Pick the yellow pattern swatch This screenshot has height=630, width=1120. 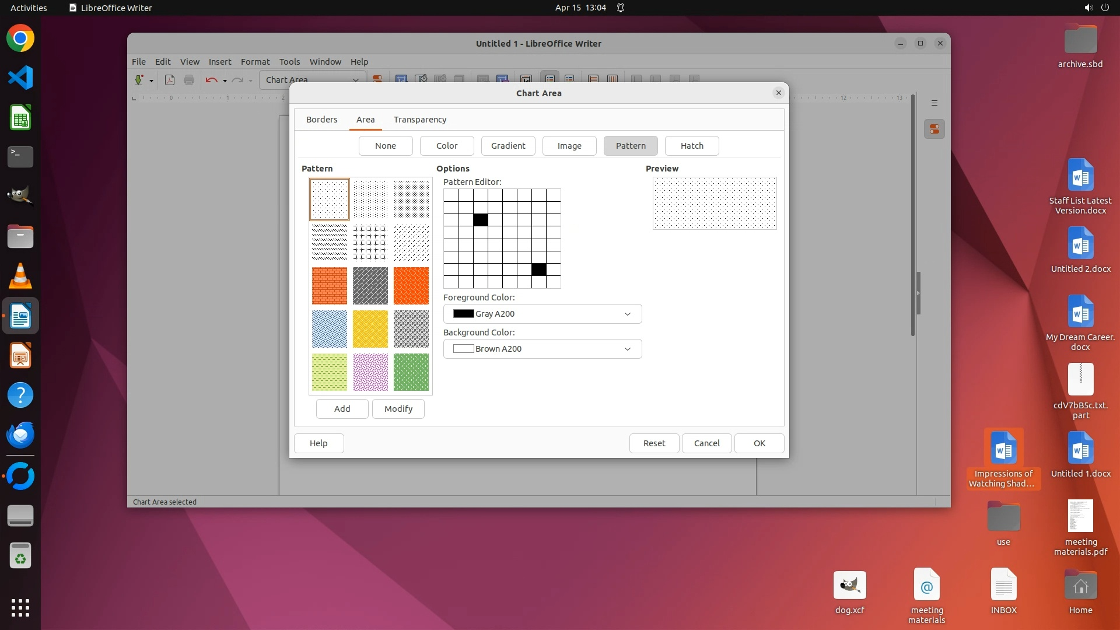[370, 329]
